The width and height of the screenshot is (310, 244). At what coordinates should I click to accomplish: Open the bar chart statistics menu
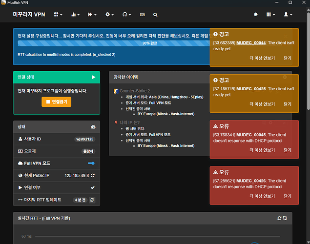tap(76, 15)
